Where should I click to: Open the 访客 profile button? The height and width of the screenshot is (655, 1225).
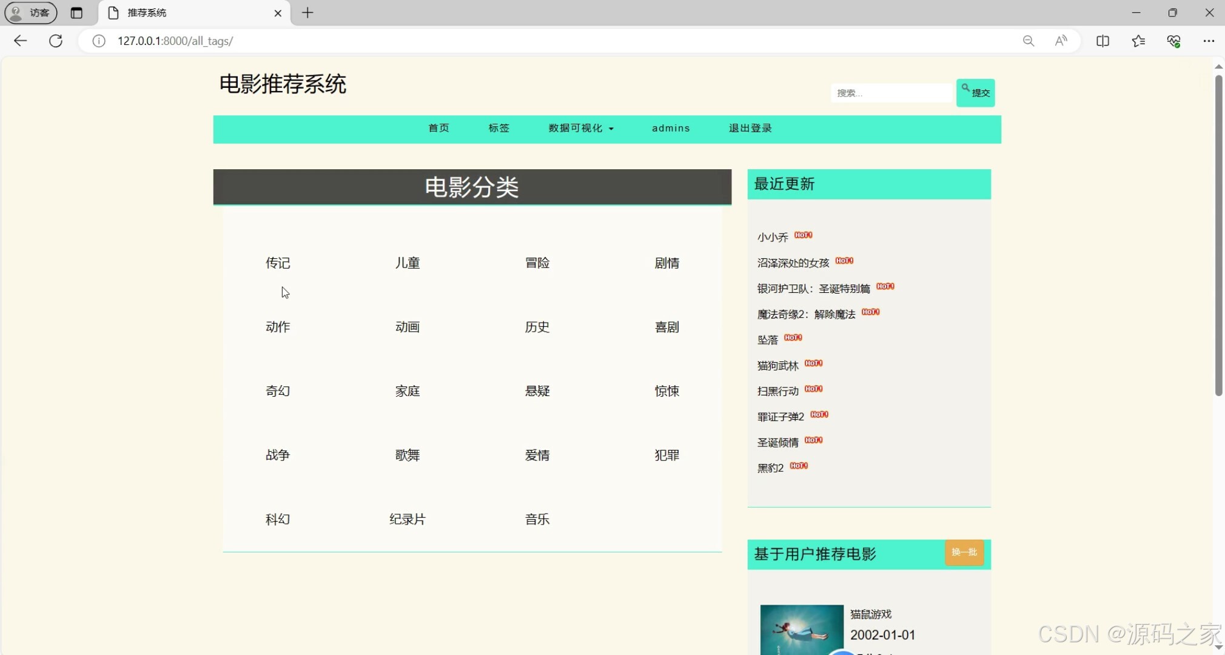click(31, 13)
